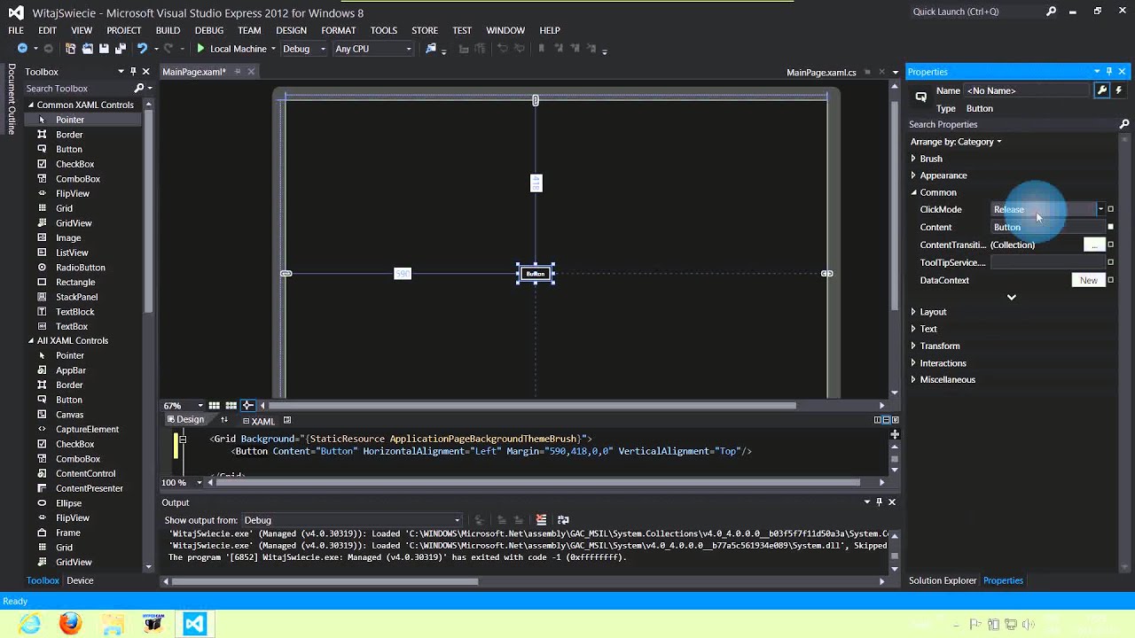The height and width of the screenshot is (638, 1135).
Task: Expand the Layout property category
Action: 913,312
